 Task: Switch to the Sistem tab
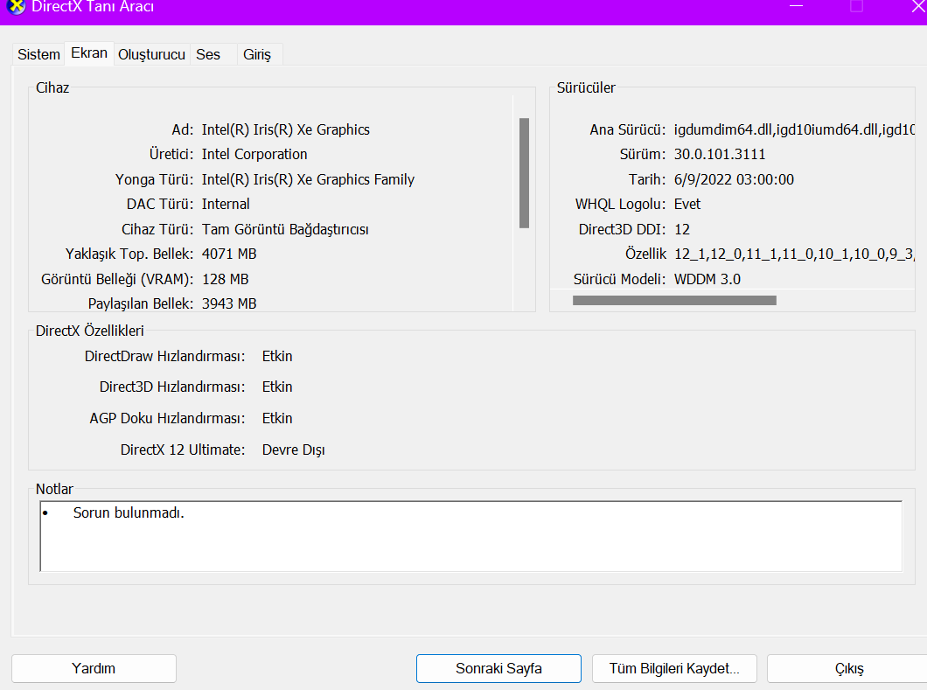click(x=39, y=54)
